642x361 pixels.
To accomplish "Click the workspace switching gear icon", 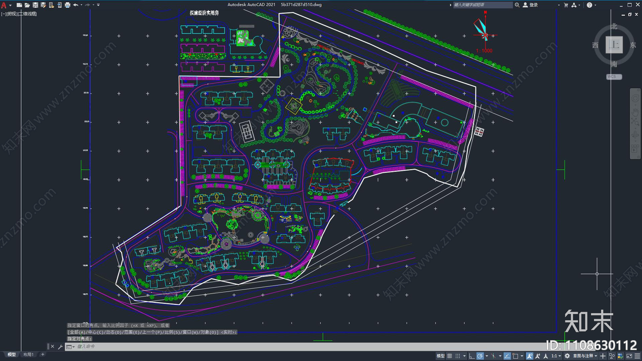I will tap(567, 356).
